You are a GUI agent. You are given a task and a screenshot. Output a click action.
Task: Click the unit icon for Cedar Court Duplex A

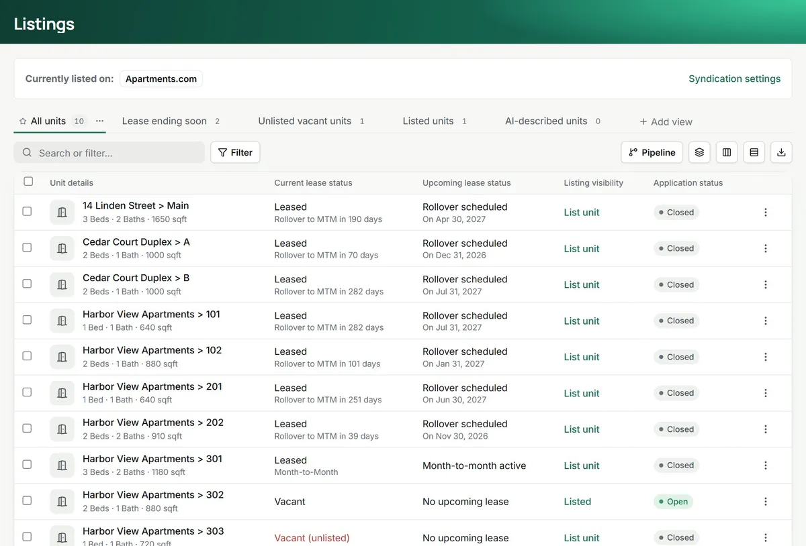coord(62,248)
